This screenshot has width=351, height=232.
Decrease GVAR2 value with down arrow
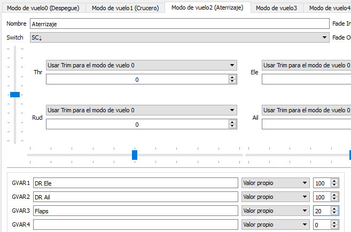tap(334, 199)
